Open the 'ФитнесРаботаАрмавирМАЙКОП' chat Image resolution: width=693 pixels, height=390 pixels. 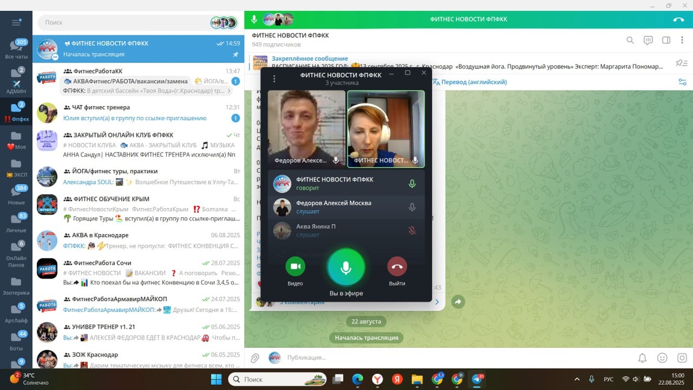click(x=138, y=303)
